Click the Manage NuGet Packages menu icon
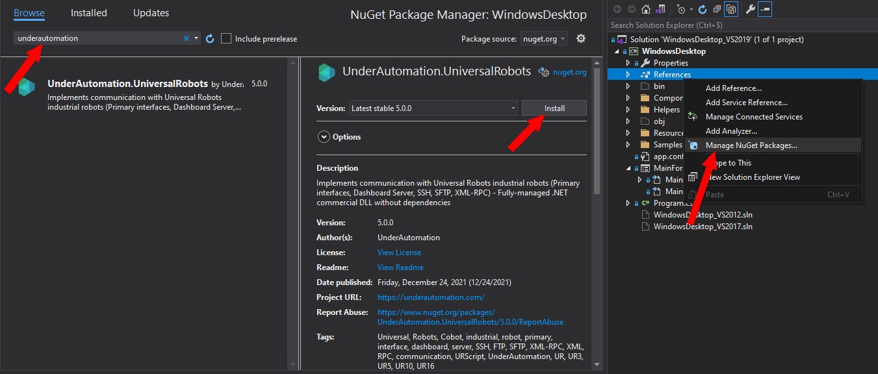This screenshot has height=374, width=878. point(693,145)
